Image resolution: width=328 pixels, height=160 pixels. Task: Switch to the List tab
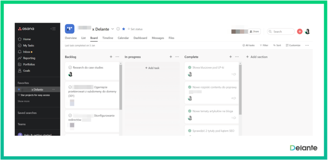(x=84, y=38)
